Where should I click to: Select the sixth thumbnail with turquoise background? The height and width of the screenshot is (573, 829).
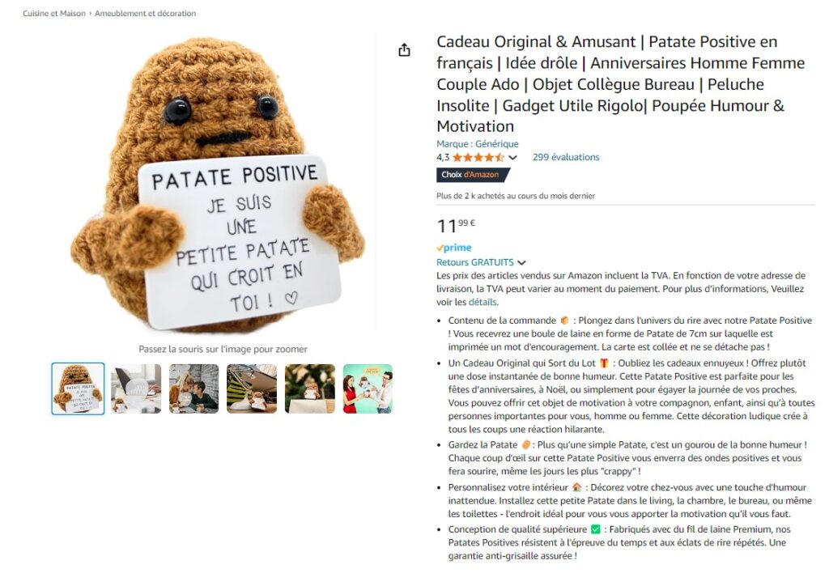click(x=368, y=388)
